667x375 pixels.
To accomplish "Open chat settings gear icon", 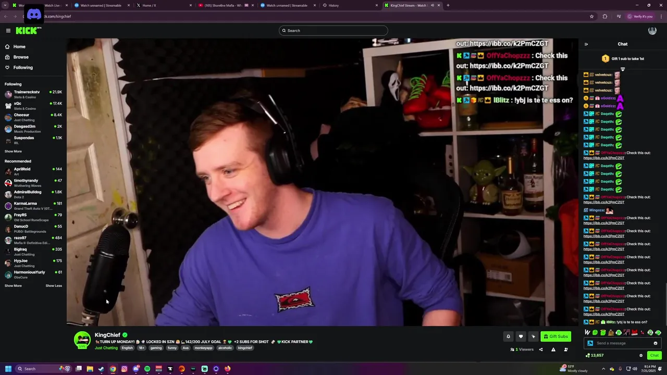I will [x=641, y=355].
